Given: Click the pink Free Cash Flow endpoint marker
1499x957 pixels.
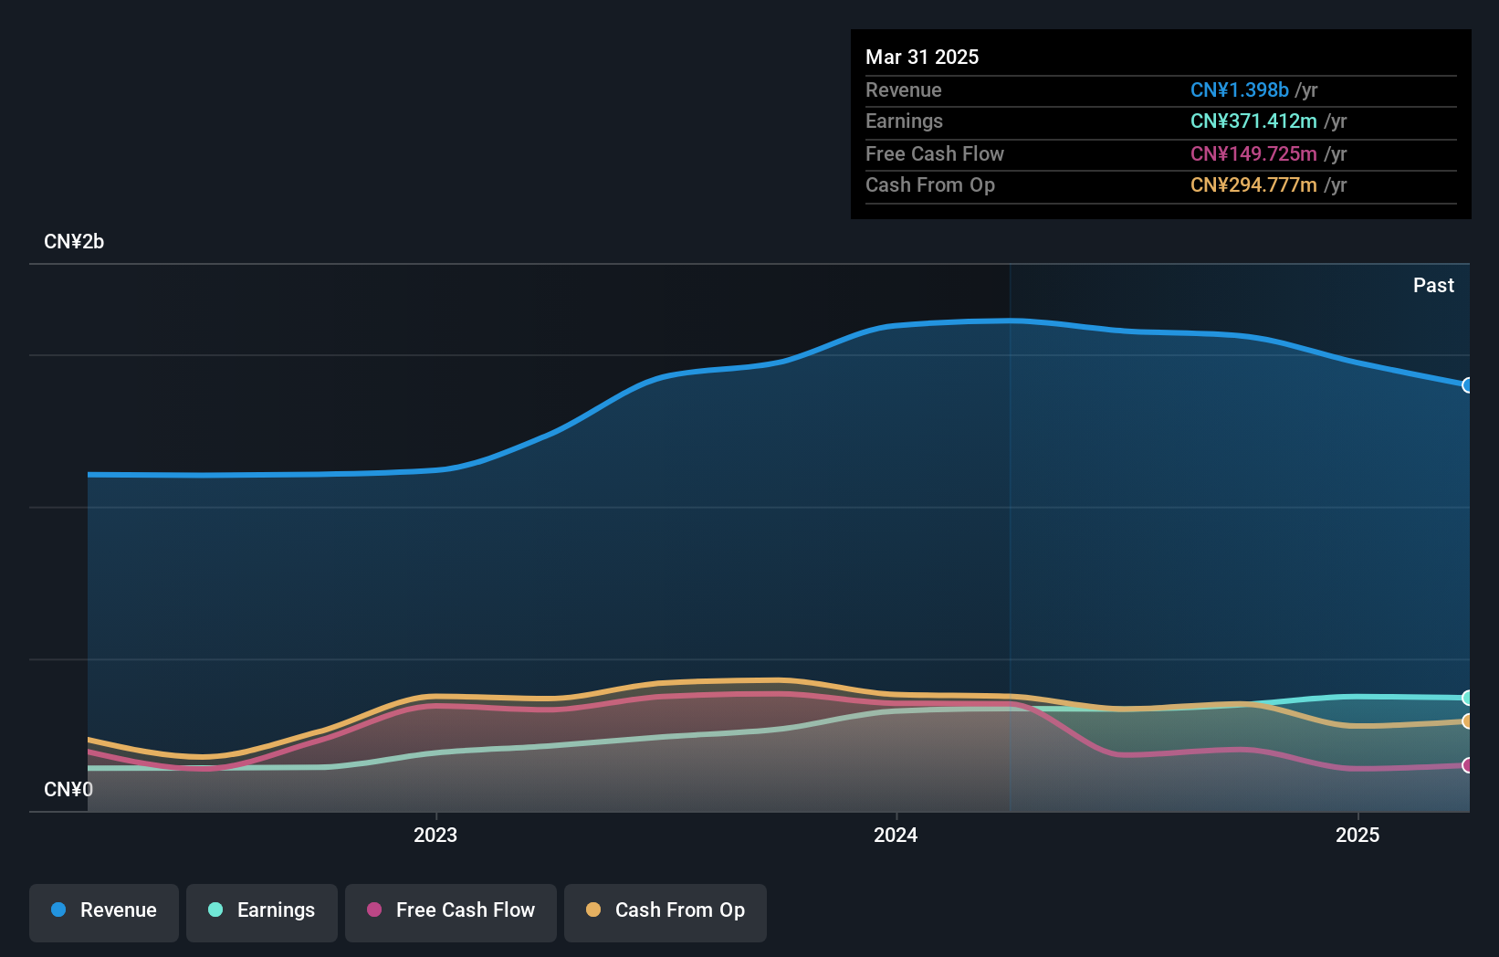Looking at the screenshot, I should point(1468,765).
